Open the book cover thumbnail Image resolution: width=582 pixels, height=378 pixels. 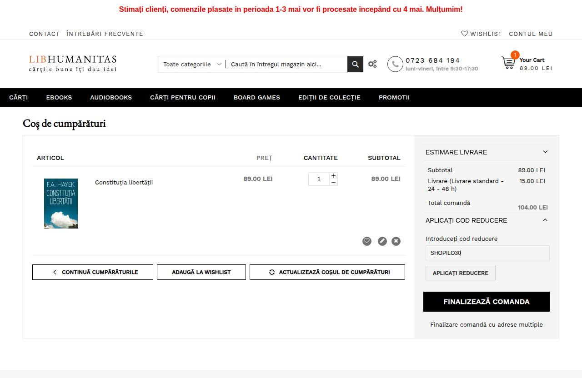(x=61, y=204)
